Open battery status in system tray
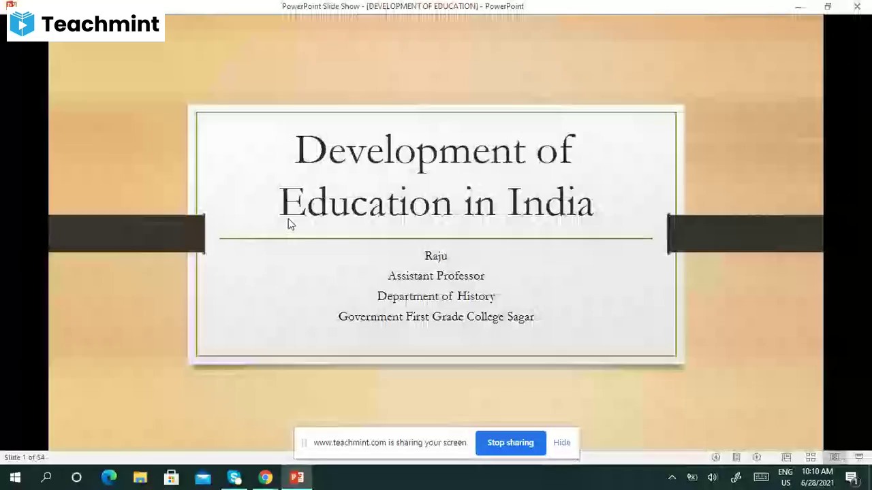 (x=692, y=478)
